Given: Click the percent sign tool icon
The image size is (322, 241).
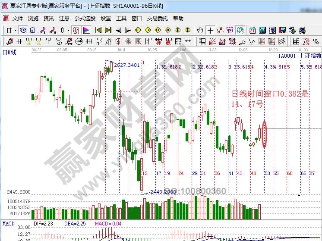Looking at the screenshot, I should (x=316, y=41).
